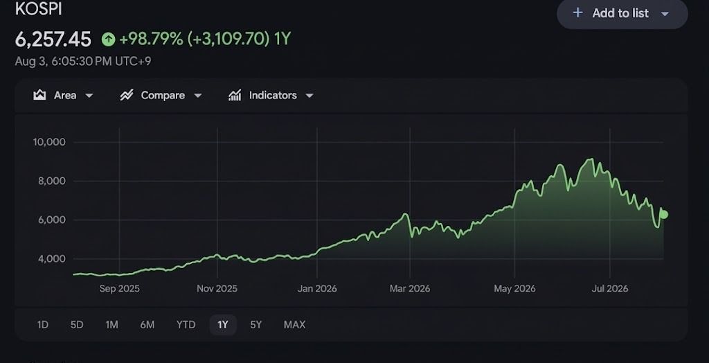
Task: Click the current price dot on chart
Action: pos(664,215)
